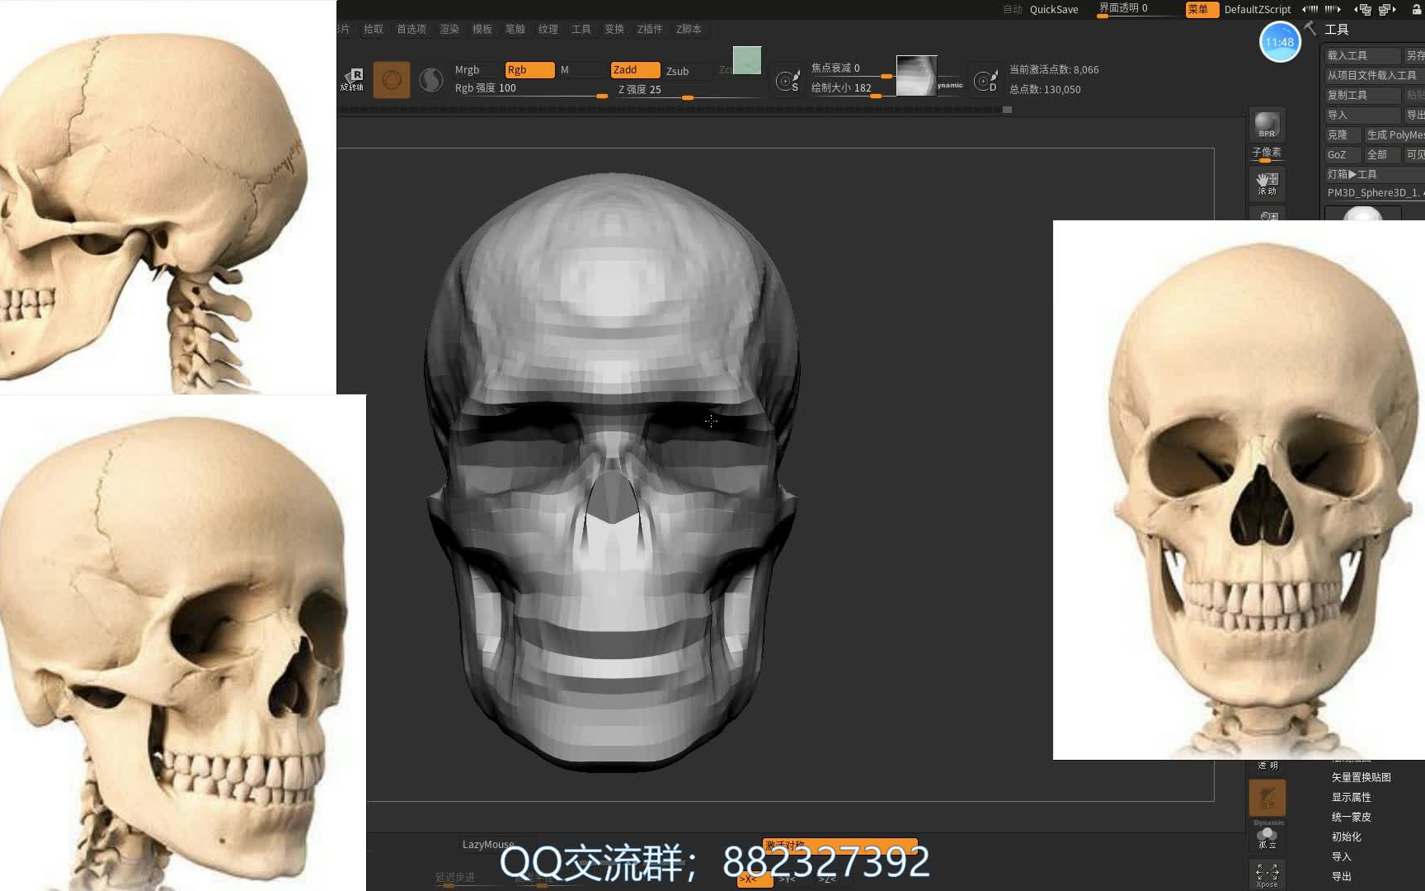The image size is (1425, 891).
Task: Click the D dynamic draw-size icon
Action: 986,80
